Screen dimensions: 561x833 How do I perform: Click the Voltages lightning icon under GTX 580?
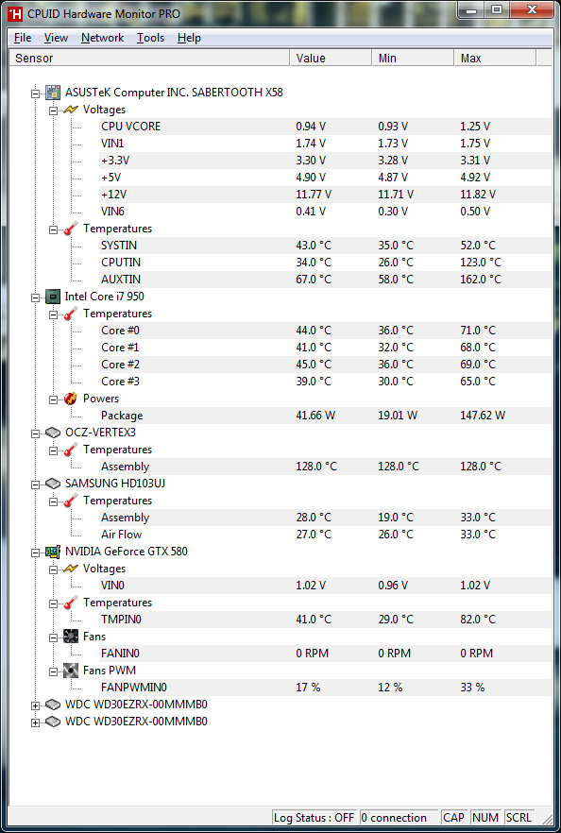pos(71,569)
